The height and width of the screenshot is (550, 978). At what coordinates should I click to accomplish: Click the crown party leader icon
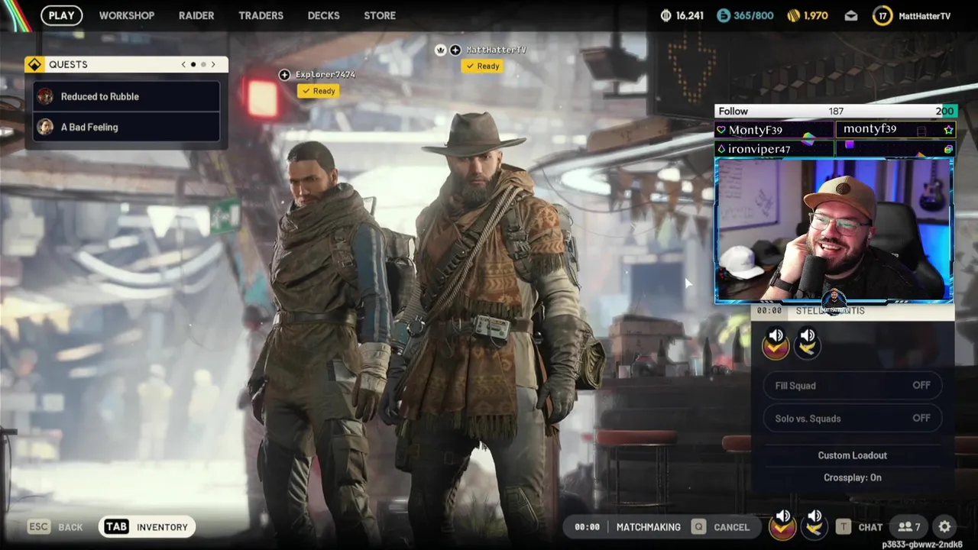[440, 50]
